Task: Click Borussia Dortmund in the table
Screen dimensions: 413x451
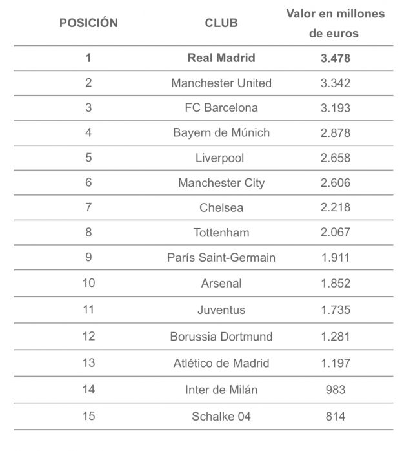Action: tap(221, 337)
